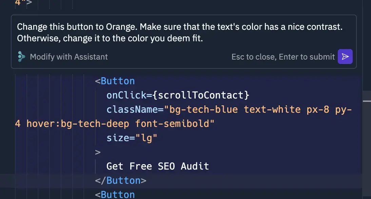Click the Assistant logo icon
This screenshot has width=371, height=199.
21,57
